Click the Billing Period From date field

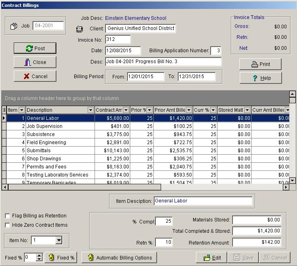click(x=146, y=77)
